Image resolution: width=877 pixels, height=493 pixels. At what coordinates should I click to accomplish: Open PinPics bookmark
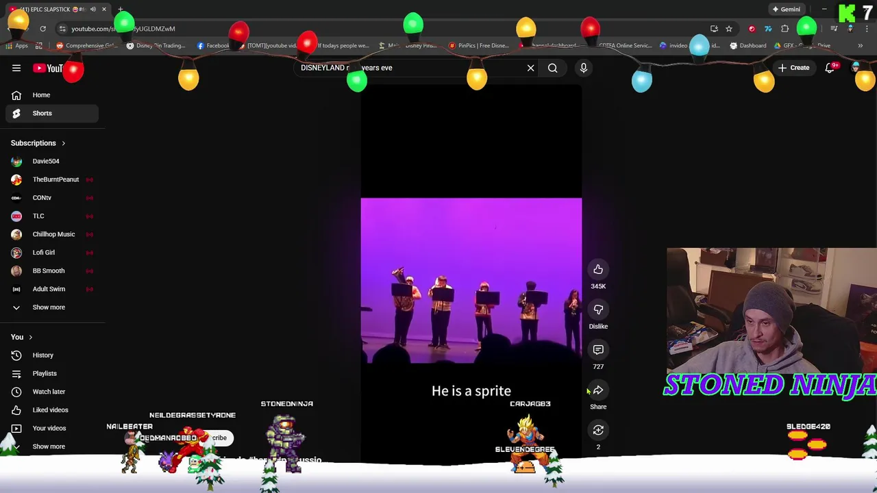(478, 46)
